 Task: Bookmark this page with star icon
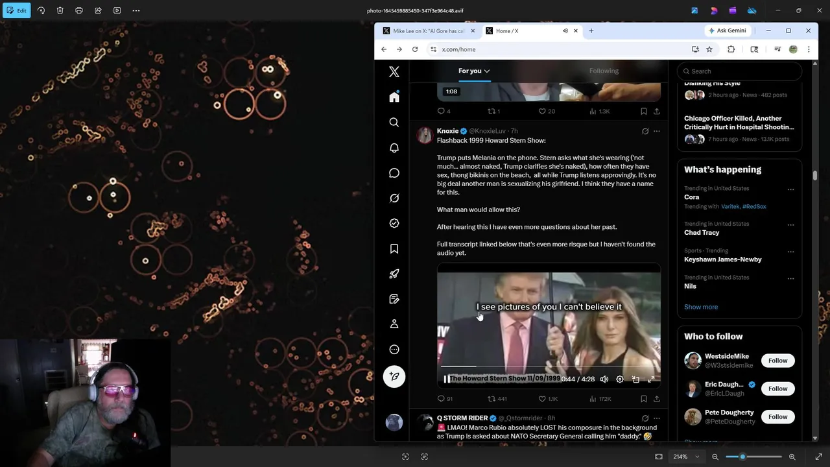(x=709, y=49)
